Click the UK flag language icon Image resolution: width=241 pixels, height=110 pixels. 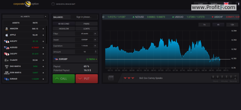226,4
